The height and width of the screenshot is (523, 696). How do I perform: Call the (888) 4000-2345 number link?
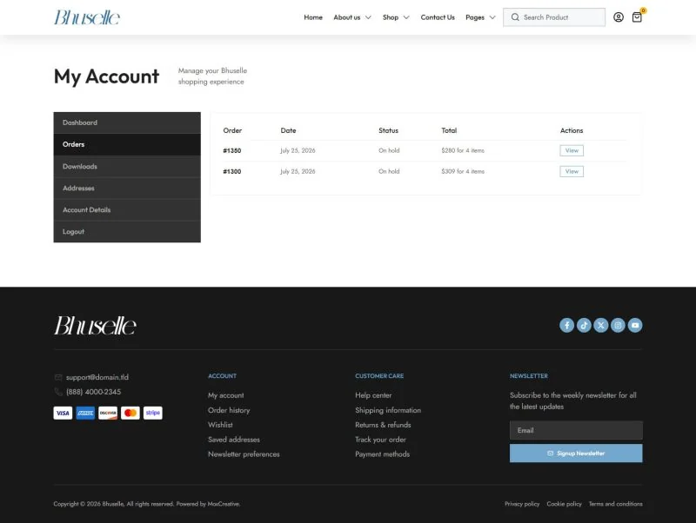click(x=93, y=392)
